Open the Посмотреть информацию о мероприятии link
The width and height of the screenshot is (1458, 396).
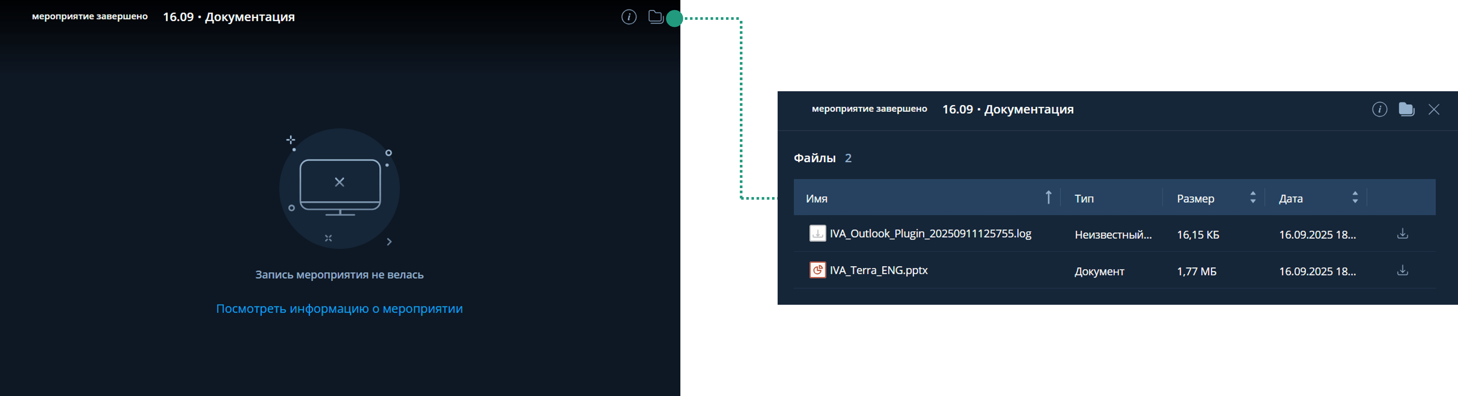(339, 309)
